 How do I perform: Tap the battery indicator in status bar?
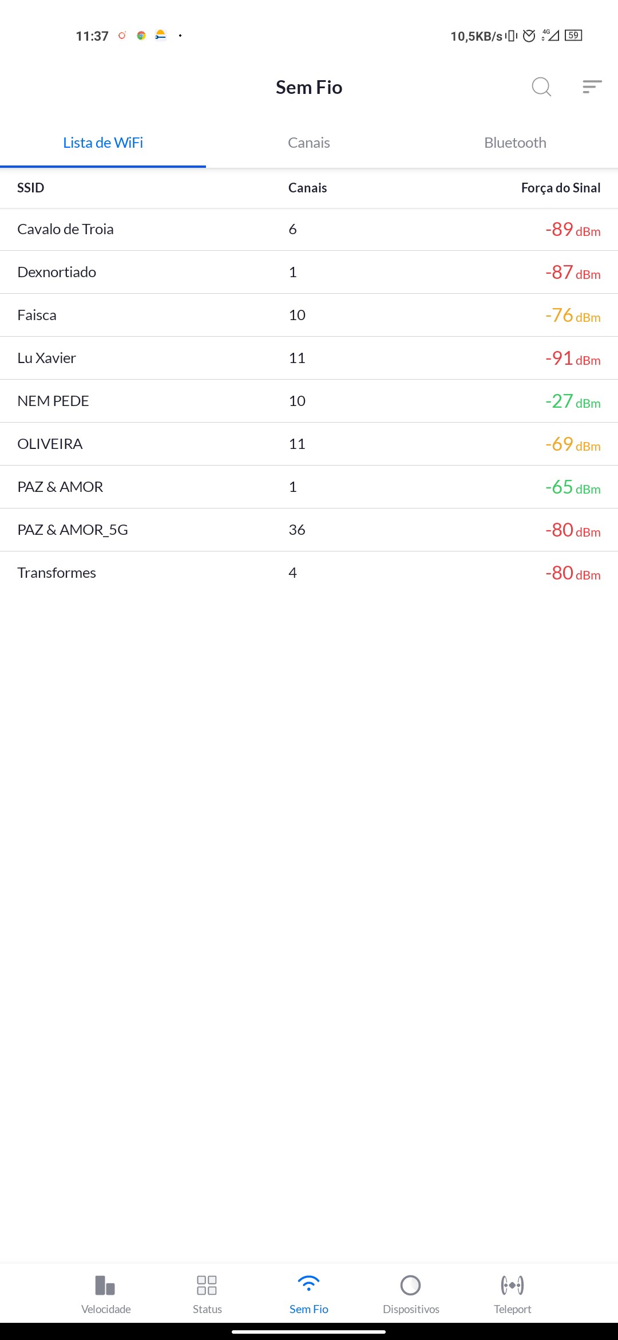[573, 36]
